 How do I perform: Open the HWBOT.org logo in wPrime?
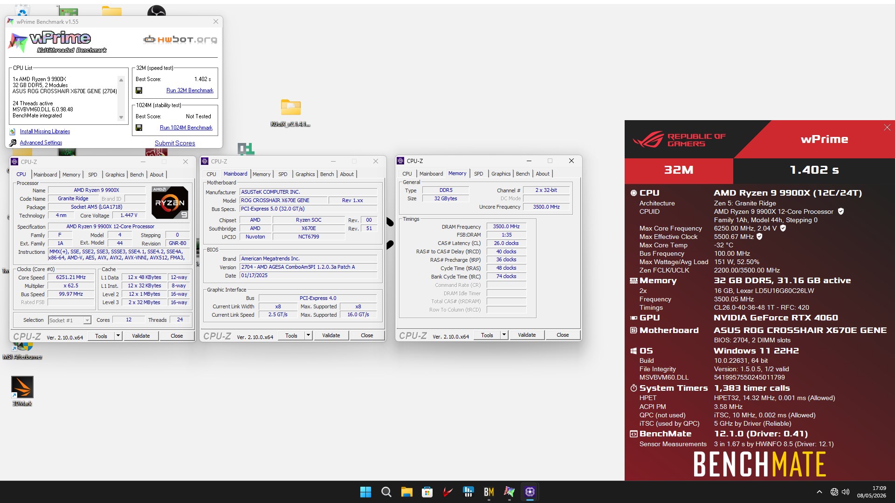[180, 40]
